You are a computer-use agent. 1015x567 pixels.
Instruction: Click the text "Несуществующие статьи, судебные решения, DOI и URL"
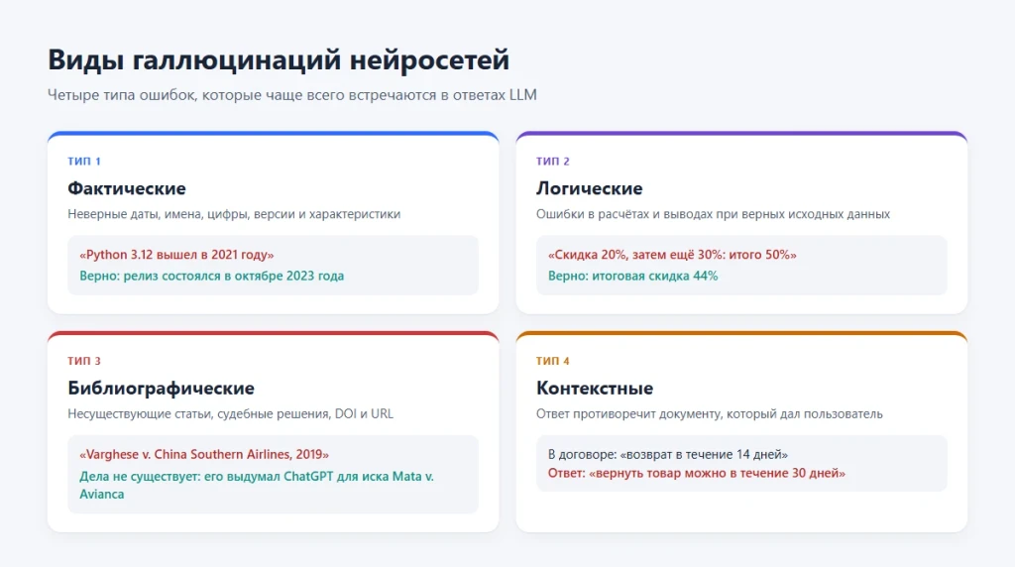(x=230, y=413)
